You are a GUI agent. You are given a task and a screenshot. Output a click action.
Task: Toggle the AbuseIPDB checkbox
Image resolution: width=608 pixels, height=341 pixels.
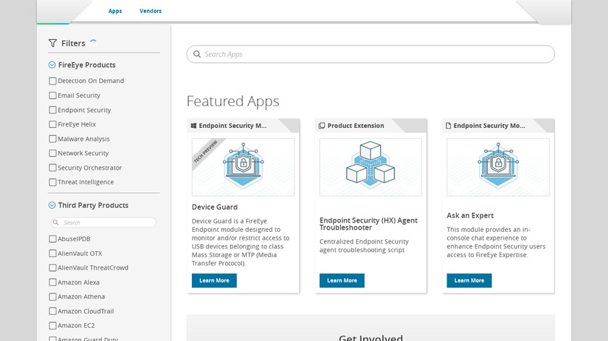[52, 238]
